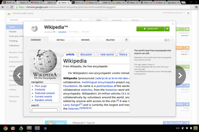Switch to the Details tab
Image resolution: width=199 pixels, height=132 pixels.
click(x=60, y=40)
